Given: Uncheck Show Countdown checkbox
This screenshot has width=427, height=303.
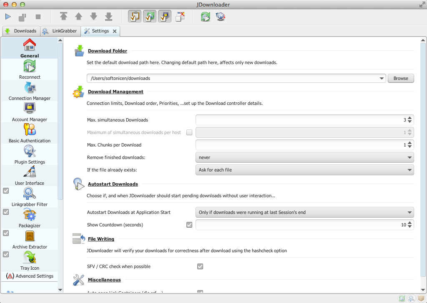Looking at the screenshot, I should pos(189,225).
